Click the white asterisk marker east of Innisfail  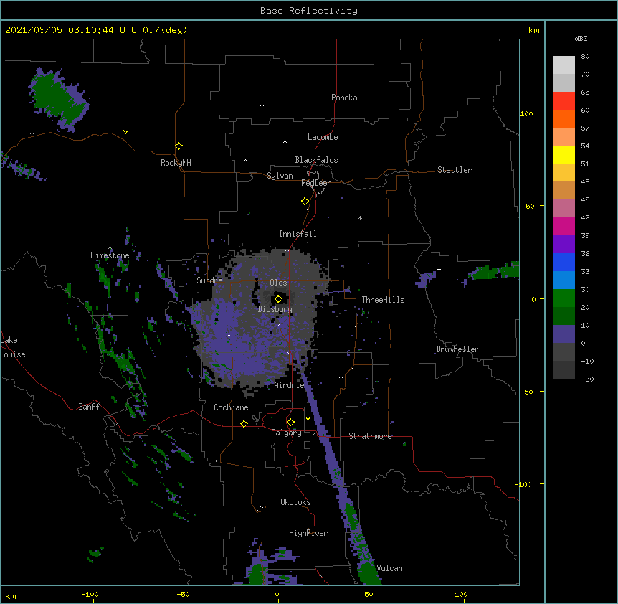point(360,217)
